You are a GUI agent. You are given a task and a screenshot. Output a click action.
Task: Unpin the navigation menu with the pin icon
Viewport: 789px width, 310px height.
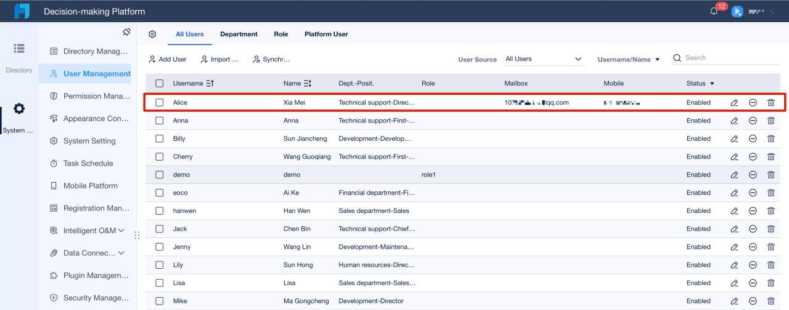pyautogui.click(x=126, y=32)
